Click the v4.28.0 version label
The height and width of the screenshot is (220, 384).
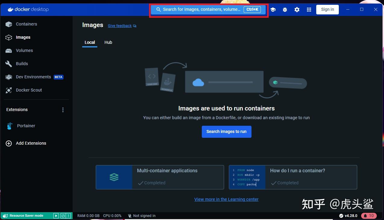click(x=351, y=216)
